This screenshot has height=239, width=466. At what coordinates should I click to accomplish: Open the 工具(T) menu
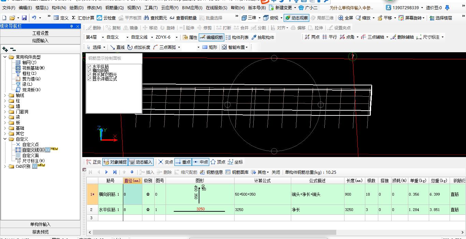click(151, 8)
